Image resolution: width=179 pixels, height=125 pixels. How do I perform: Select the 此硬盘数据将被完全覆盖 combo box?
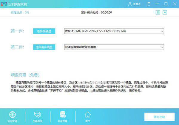[114, 47]
